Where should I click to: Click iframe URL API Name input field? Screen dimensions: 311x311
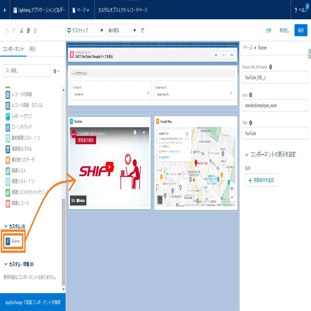click(x=275, y=77)
